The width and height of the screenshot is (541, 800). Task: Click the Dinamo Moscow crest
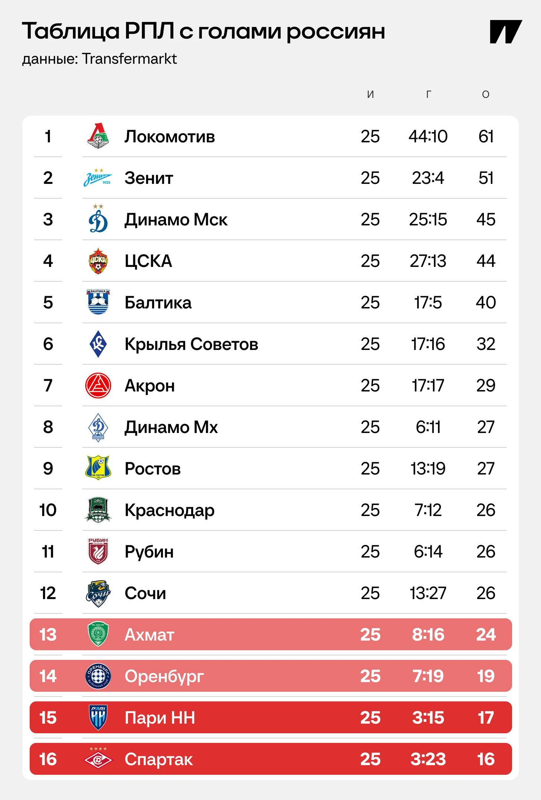pos(98,219)
